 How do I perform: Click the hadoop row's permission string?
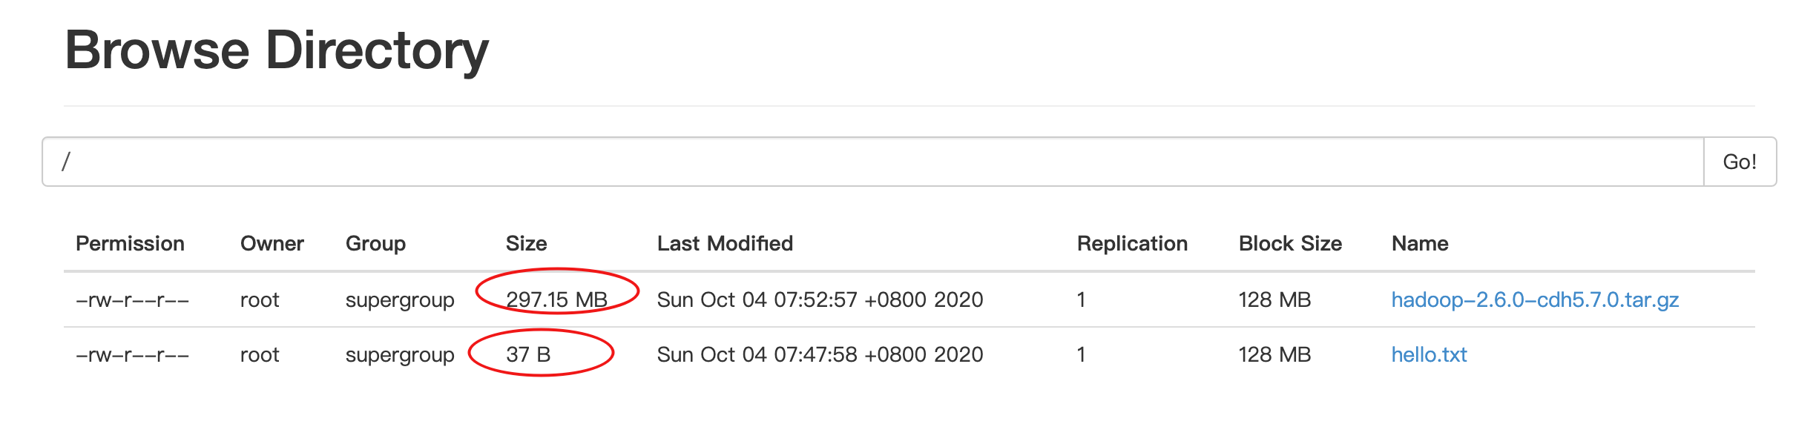pos(133,300)
